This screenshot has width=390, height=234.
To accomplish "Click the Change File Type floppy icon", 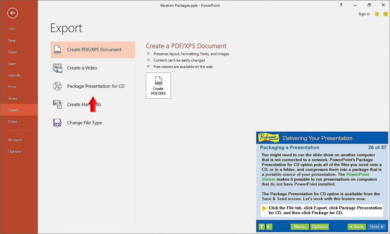I will click(57, 123).
